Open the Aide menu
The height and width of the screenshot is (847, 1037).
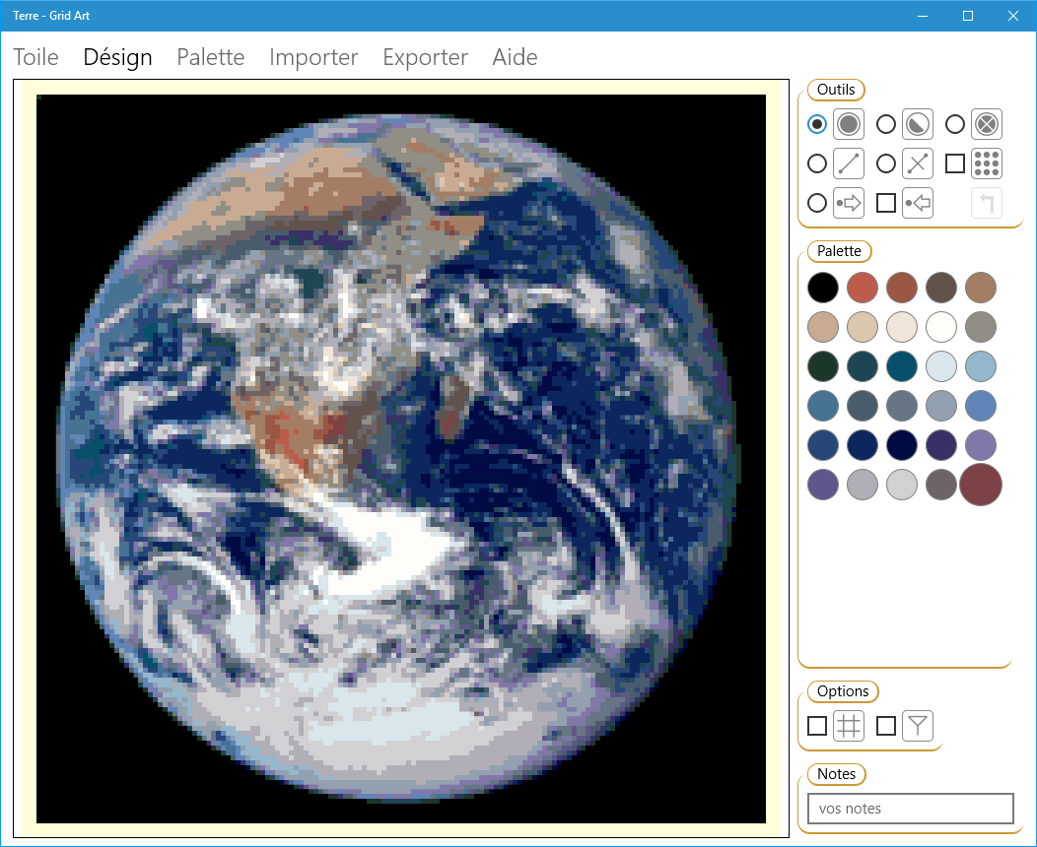(x=515, y=57)
